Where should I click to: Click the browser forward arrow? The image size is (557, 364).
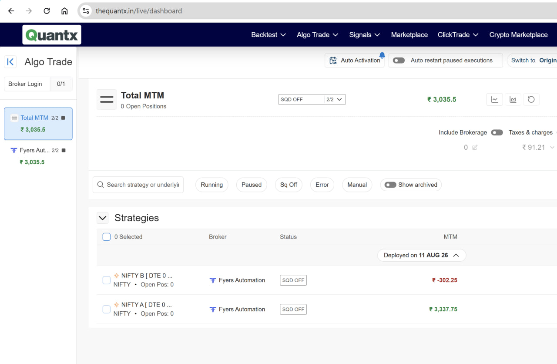point(29,11)
